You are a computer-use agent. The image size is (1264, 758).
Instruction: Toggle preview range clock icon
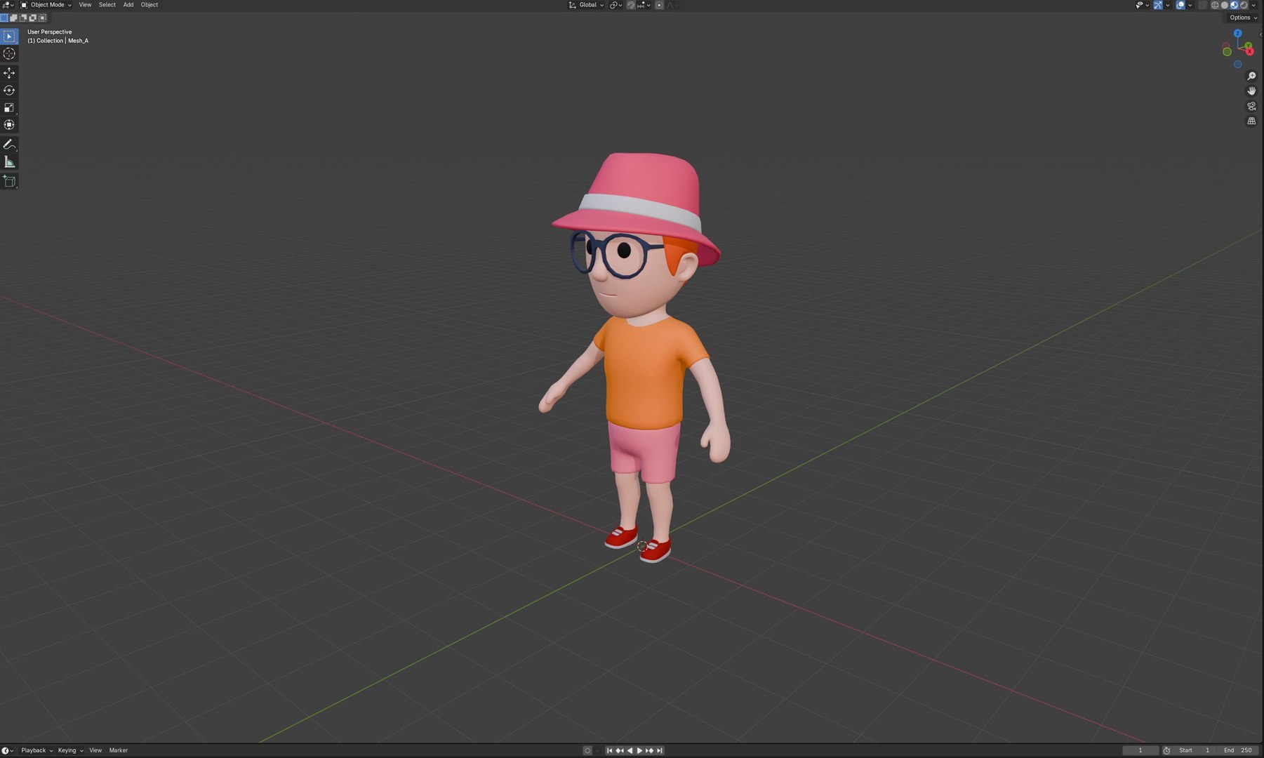[1166, 750]
